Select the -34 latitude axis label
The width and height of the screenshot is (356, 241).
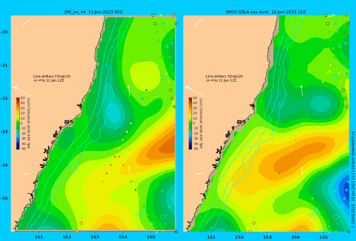pos(4,165)
